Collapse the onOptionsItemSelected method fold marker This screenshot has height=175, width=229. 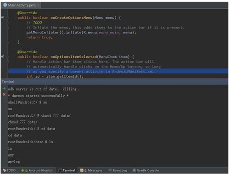pyautogui.click(x=7, y=57)
